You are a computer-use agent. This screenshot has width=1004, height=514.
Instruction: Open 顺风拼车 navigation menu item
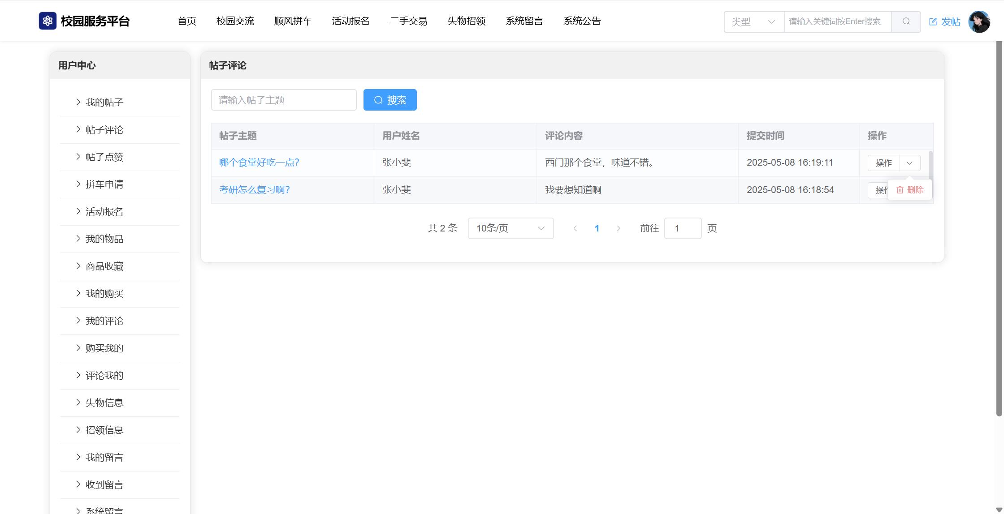(x=293, y=21)
